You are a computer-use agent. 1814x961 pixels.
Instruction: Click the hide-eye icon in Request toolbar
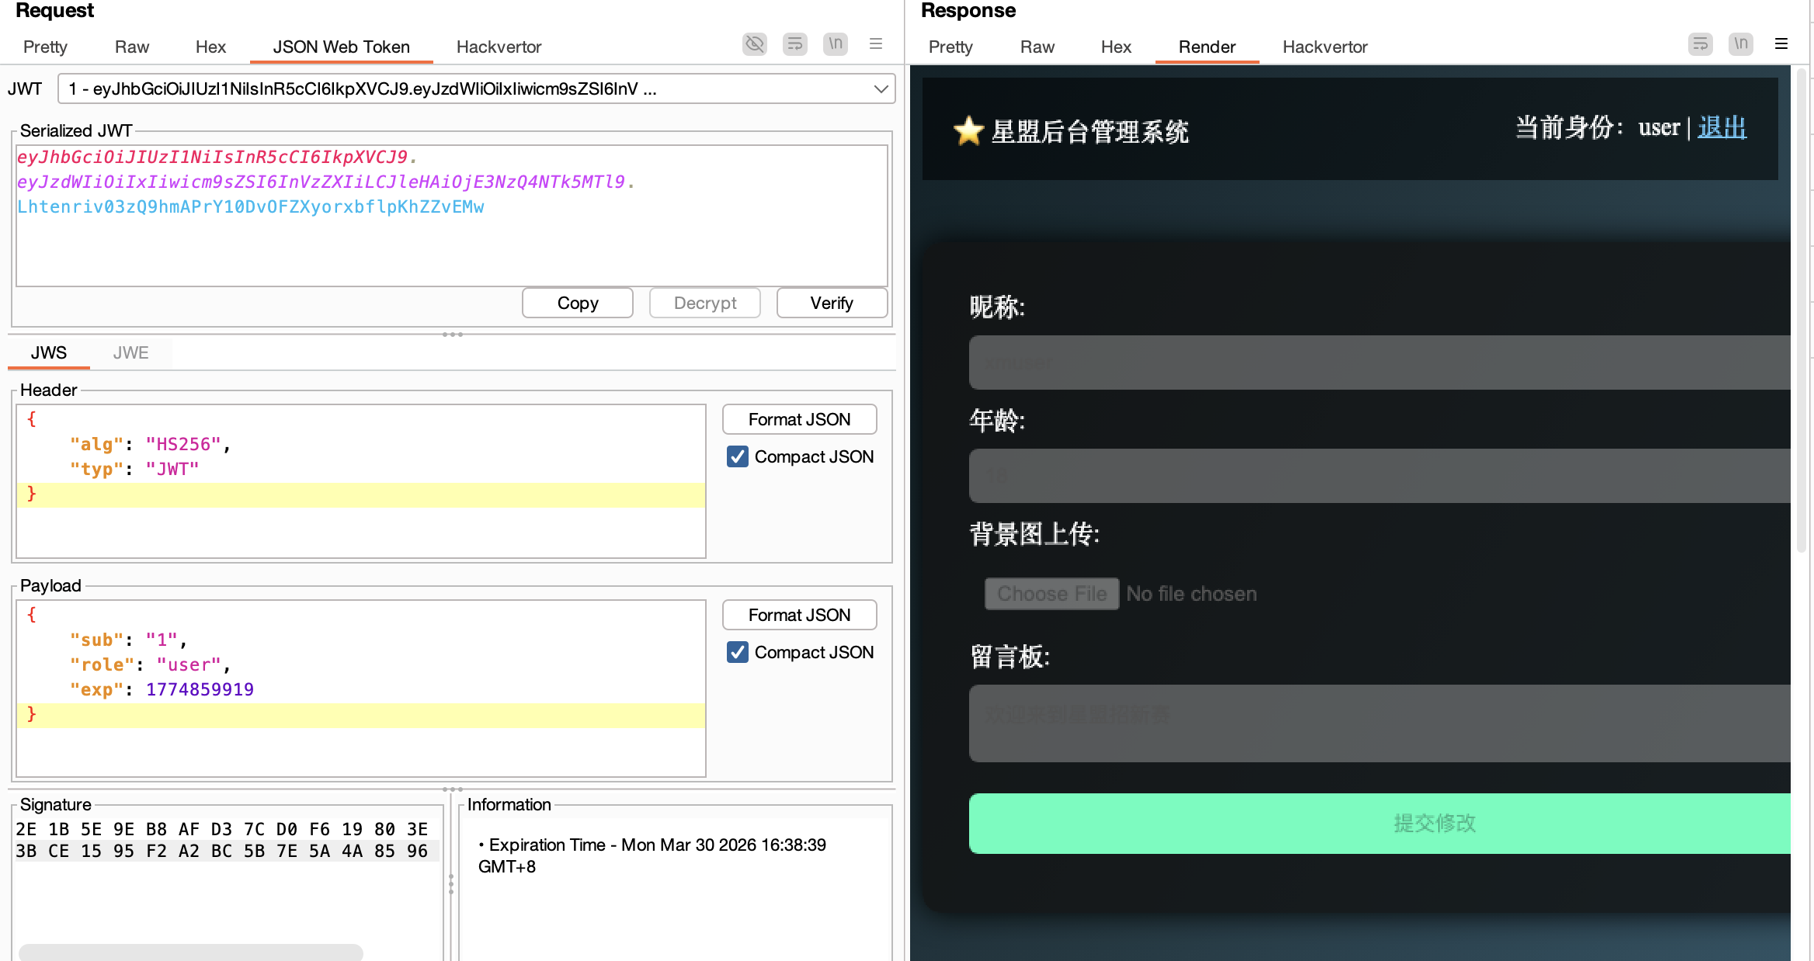tap(754, 44)
